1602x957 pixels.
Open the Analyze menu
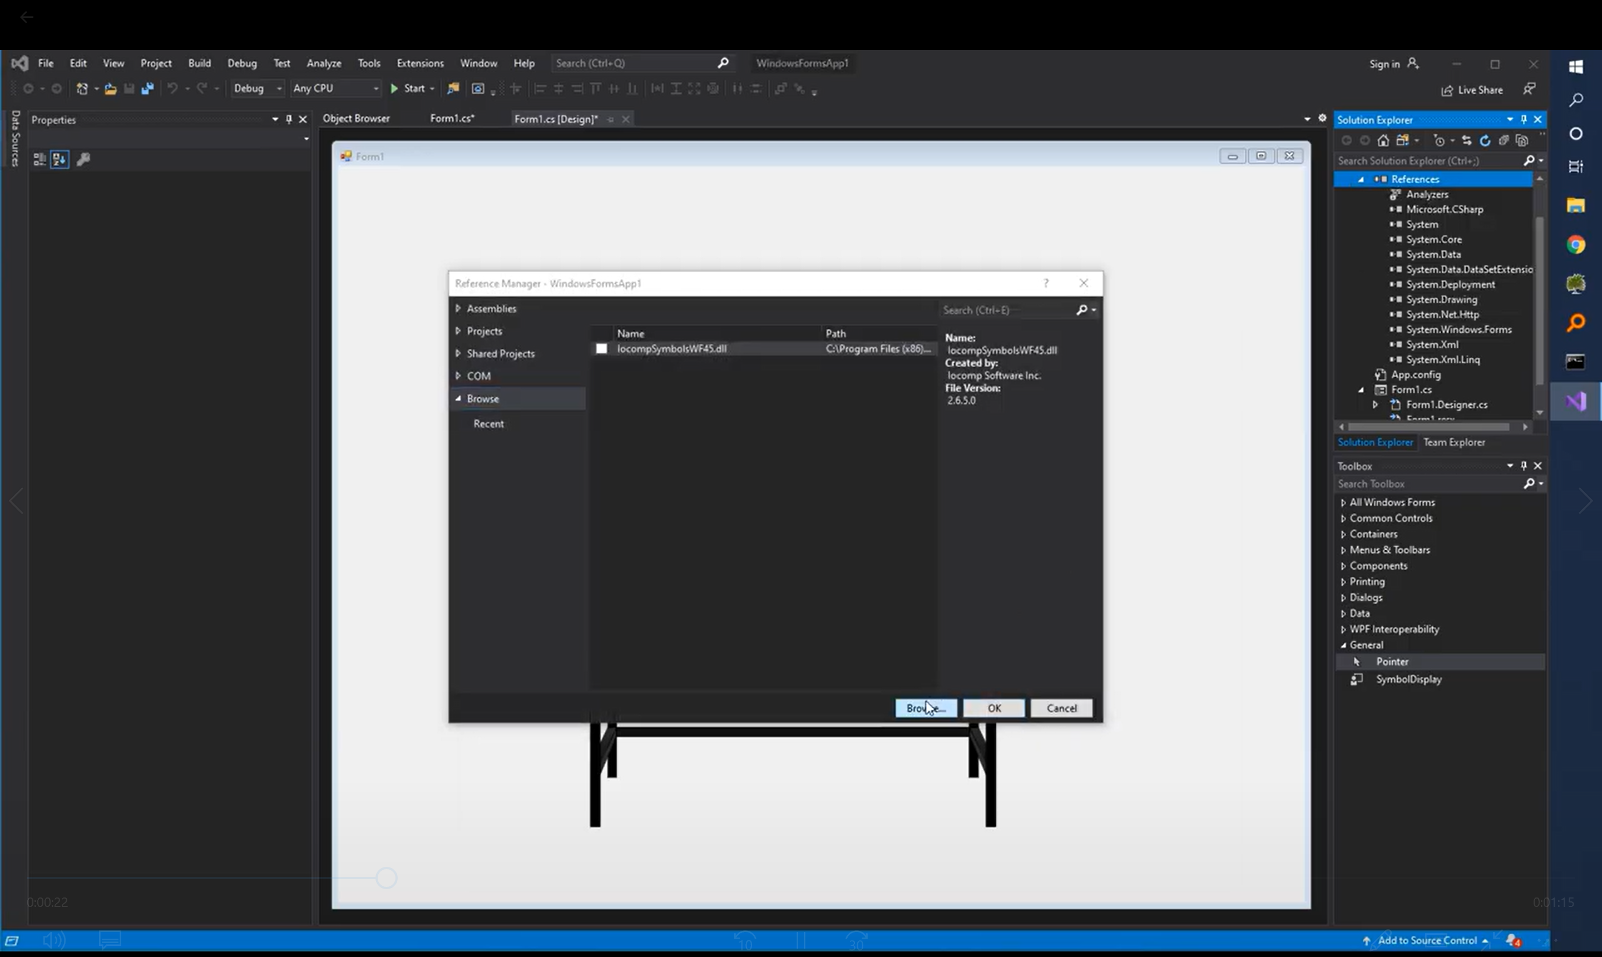click(x=324, y=63)
